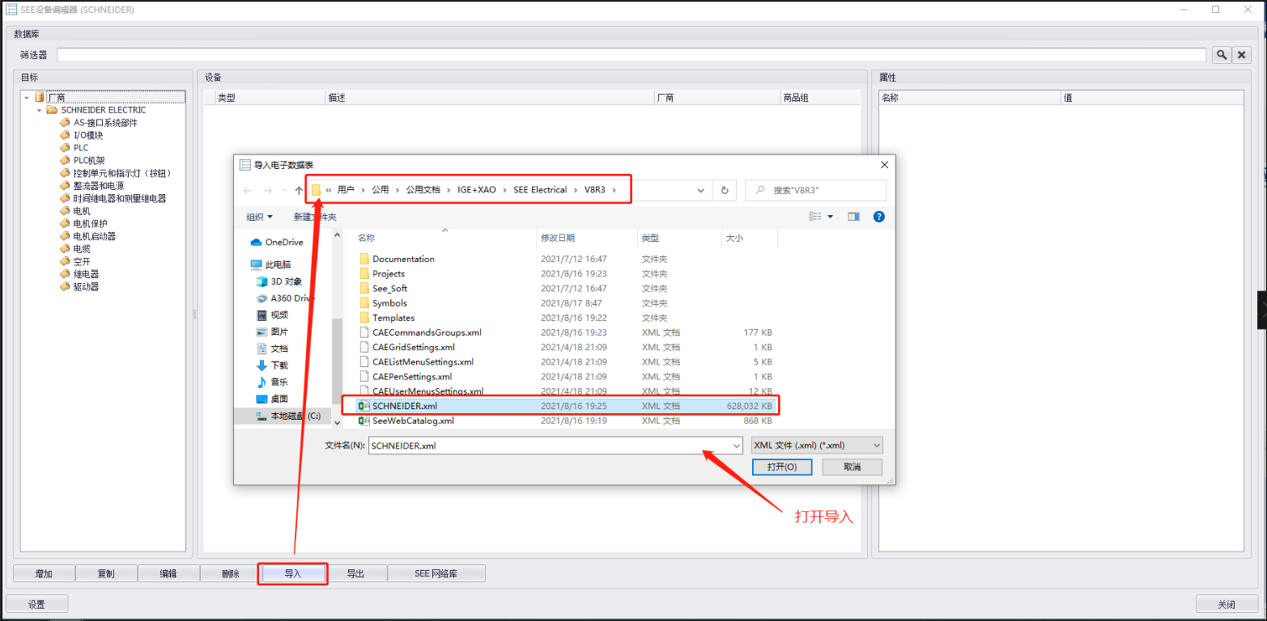Go up one folder level arrow
The height and width of the screenshot is (621, 1267).
click(x=299, y=190)
